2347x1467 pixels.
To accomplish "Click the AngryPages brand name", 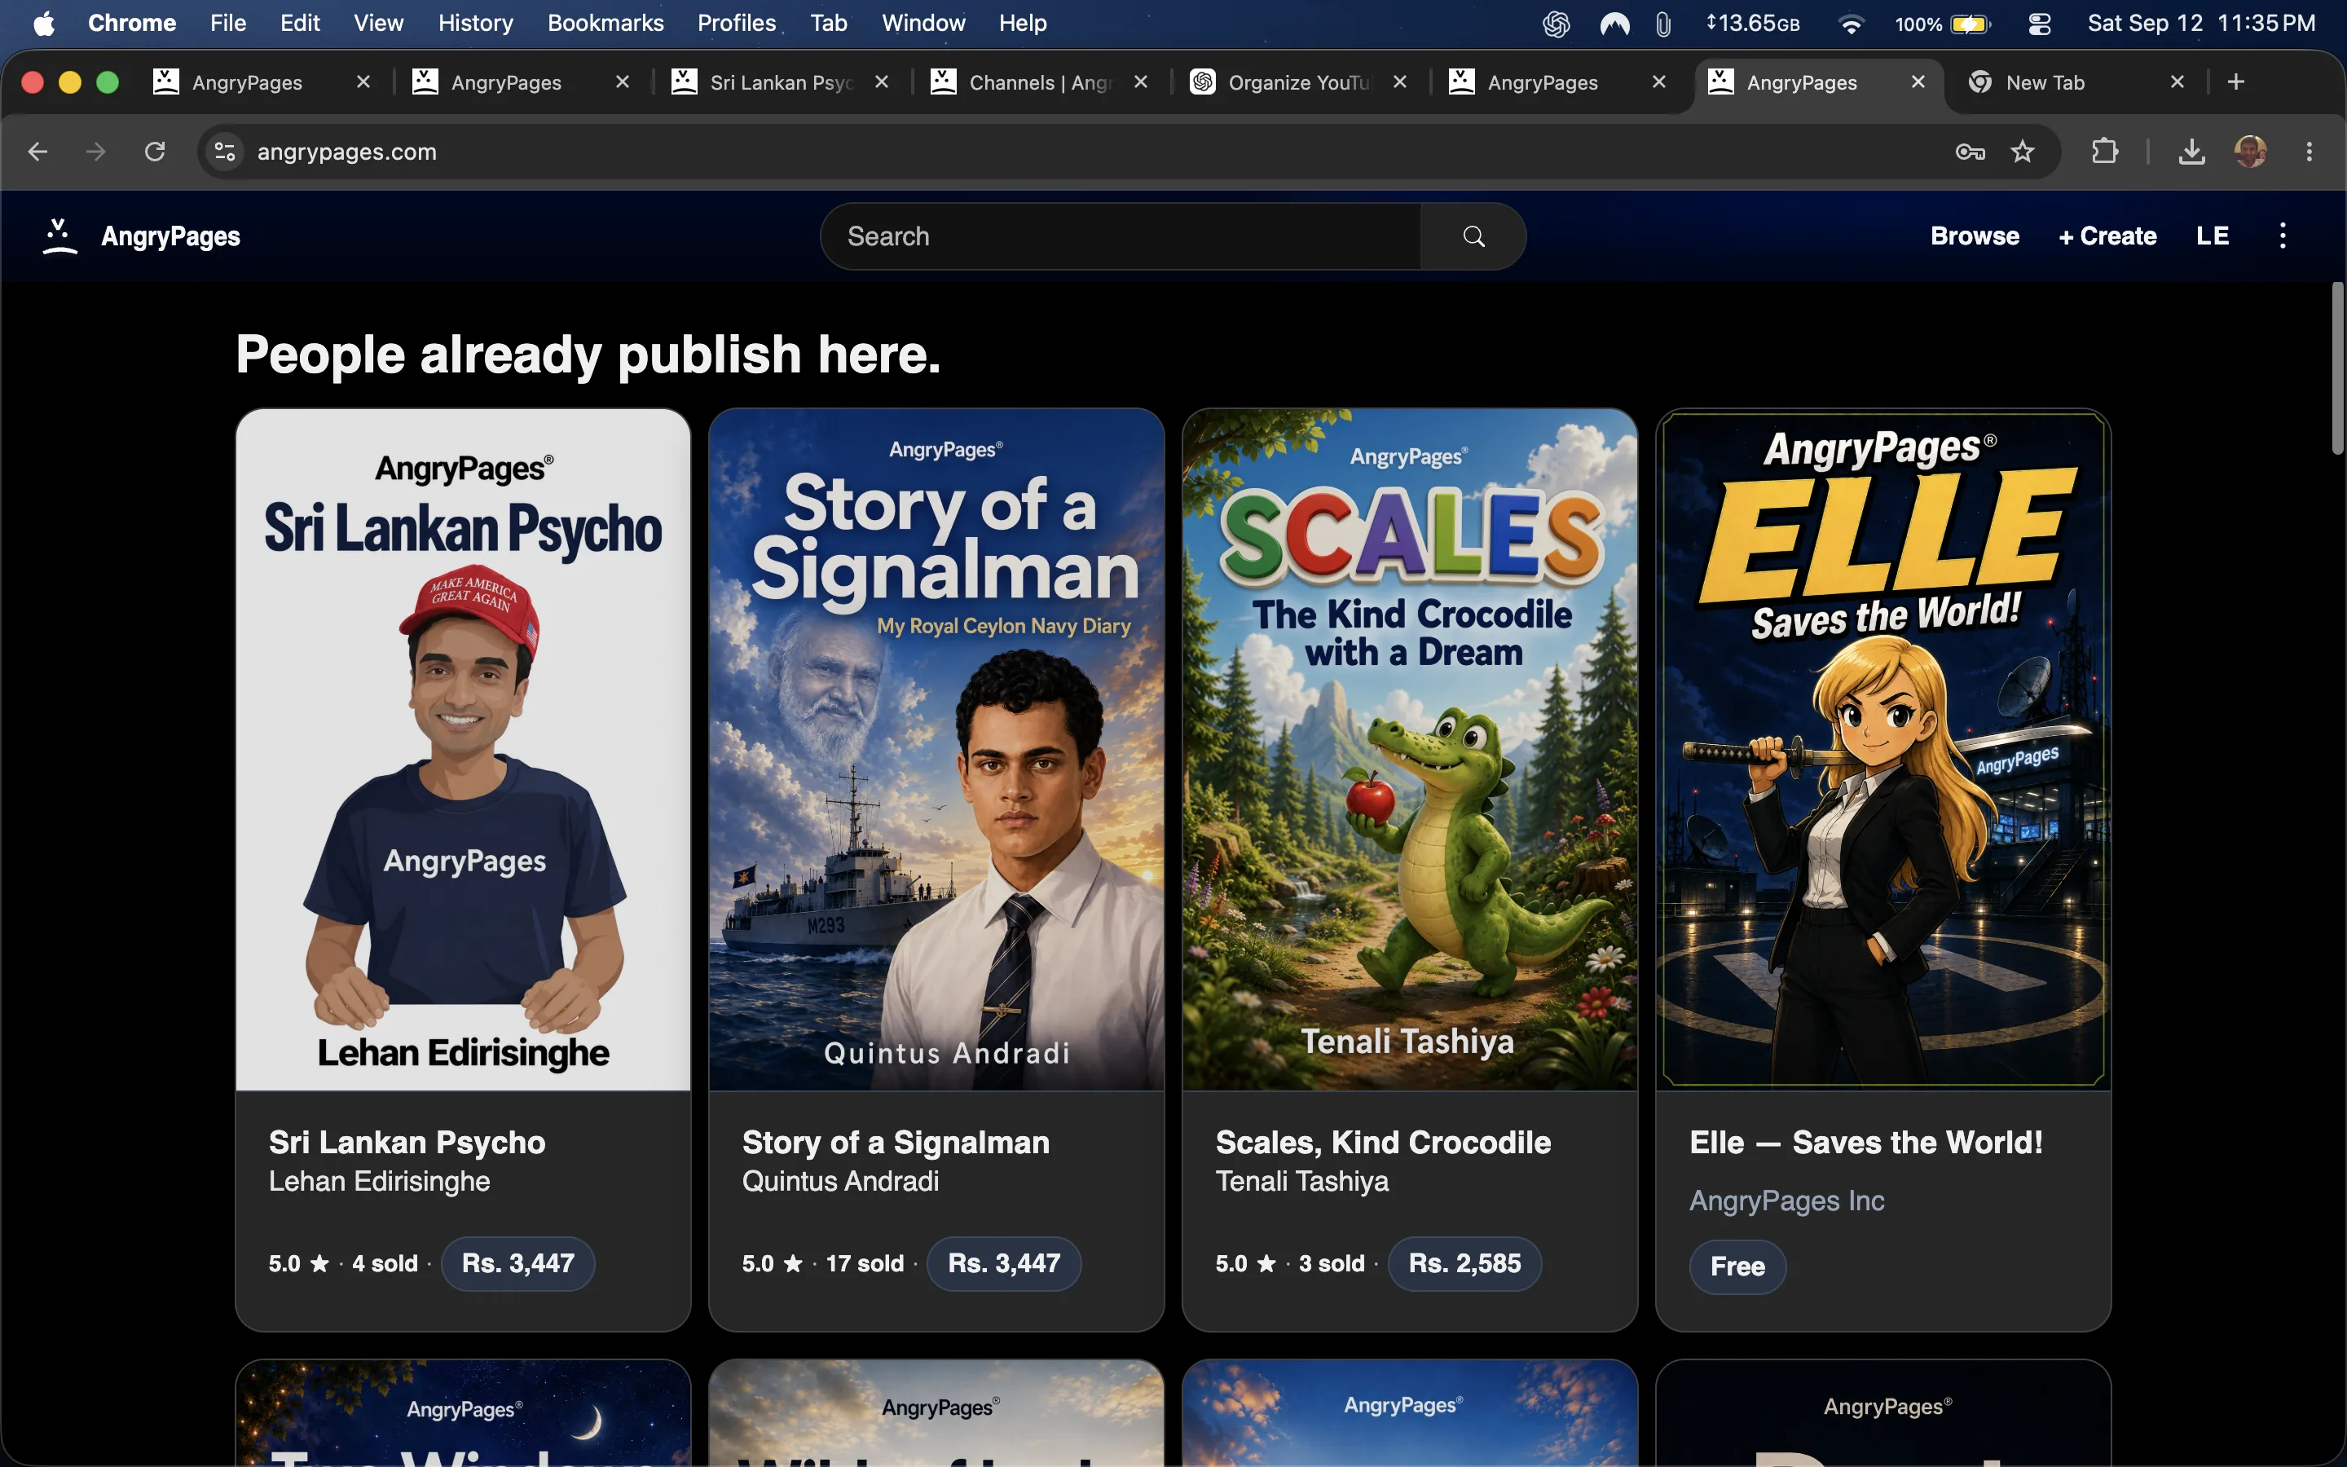I will click(x=170, y=236).
